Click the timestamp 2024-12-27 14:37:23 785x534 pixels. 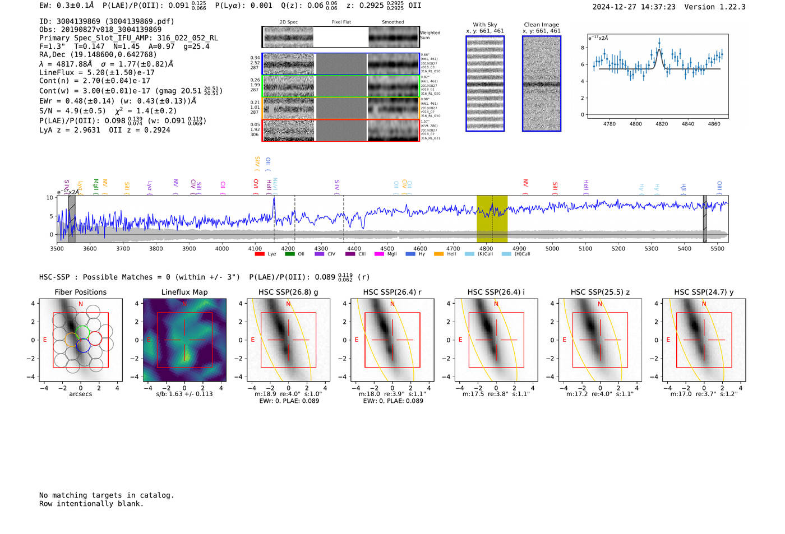click(634, 7)
